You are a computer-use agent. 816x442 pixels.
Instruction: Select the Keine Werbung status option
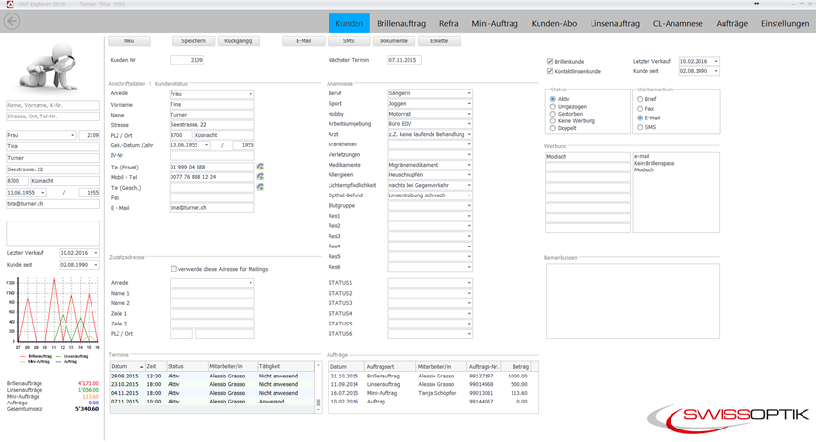pos(553,121)
